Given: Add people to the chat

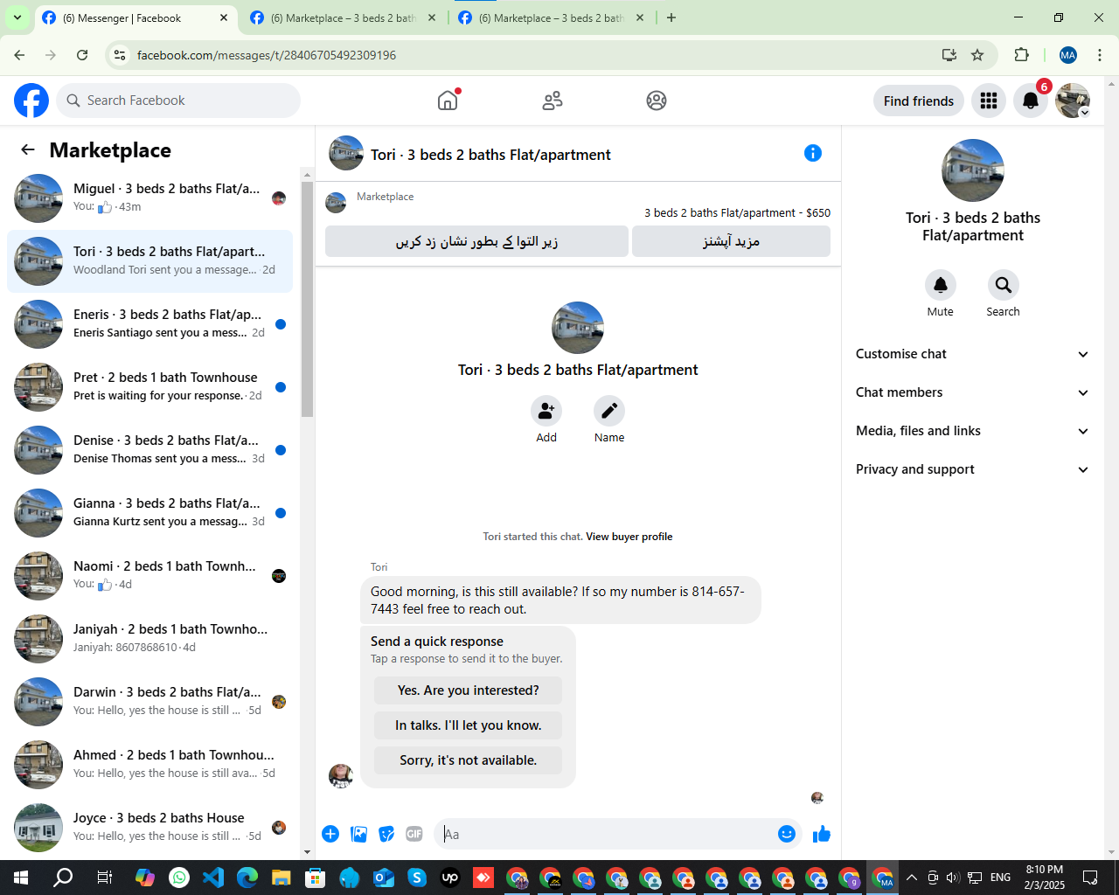Looking at the screenshot, I should 546,411.
